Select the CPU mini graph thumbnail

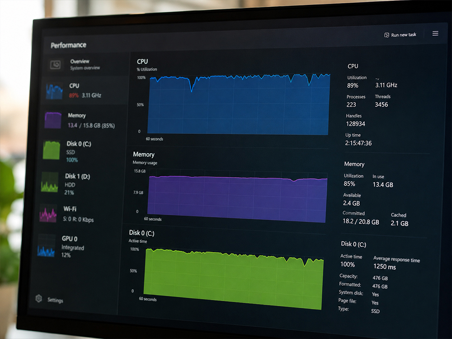pyautogui.click(x=54, y=91)
